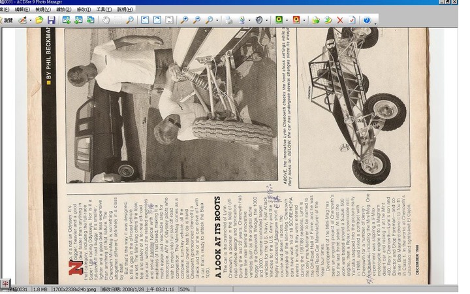Screen dimensions: 470x294
Task: Open the 工具(T) menu
Action: pos(104,9)
